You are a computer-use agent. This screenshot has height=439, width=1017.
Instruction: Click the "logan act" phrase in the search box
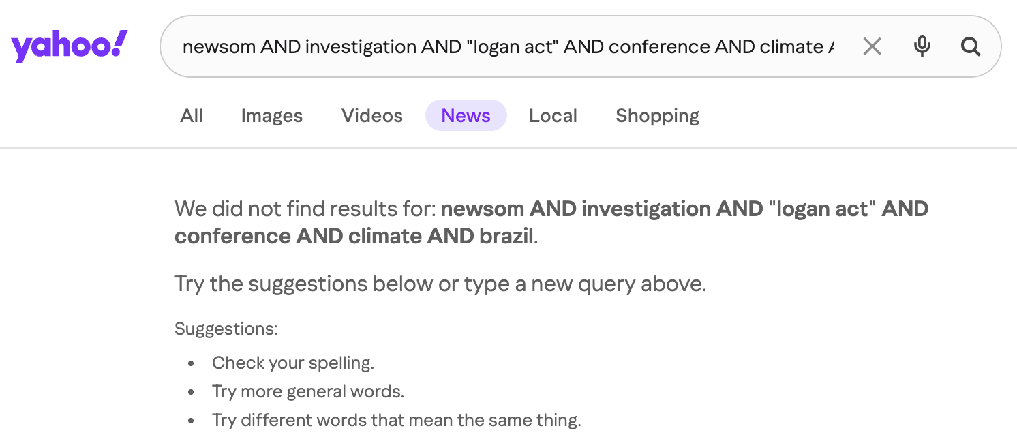coord(511,46)
